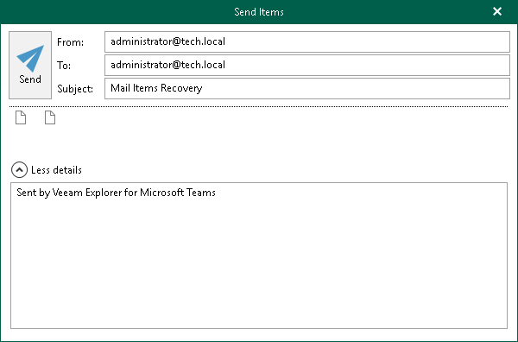The height and width of the screenshot is (342, 518).
Task: Click the "Subject:" field label
Action: click(75, 89)
